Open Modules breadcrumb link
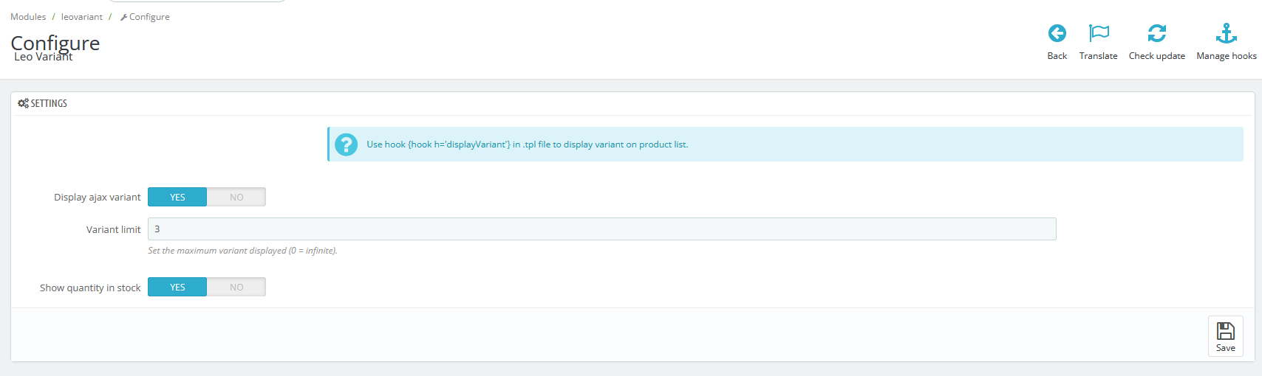1262x376 pixels. pos(28,17)
